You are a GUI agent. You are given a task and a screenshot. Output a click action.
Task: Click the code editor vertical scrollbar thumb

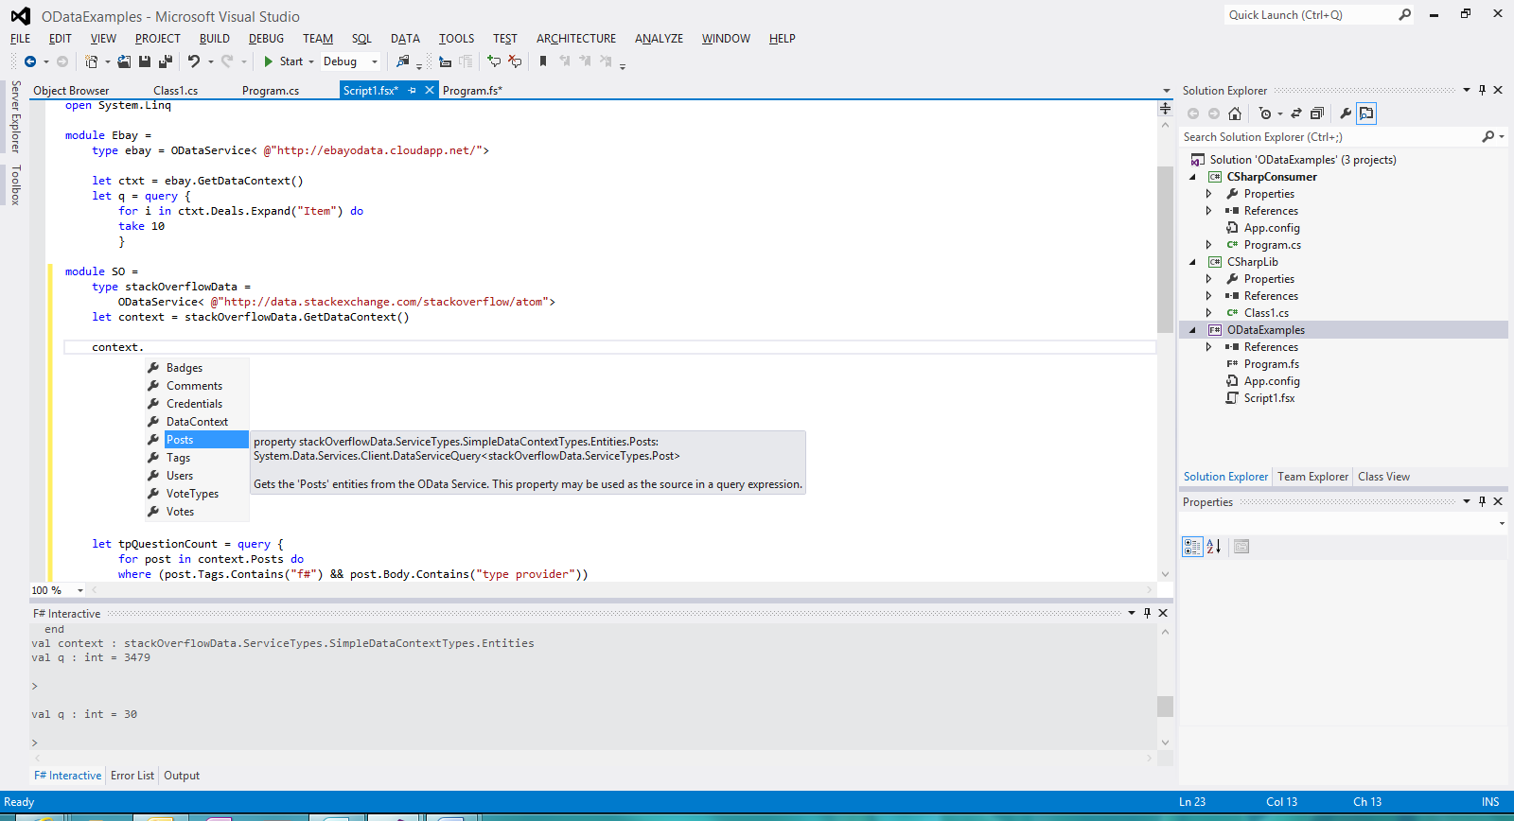1165,250
